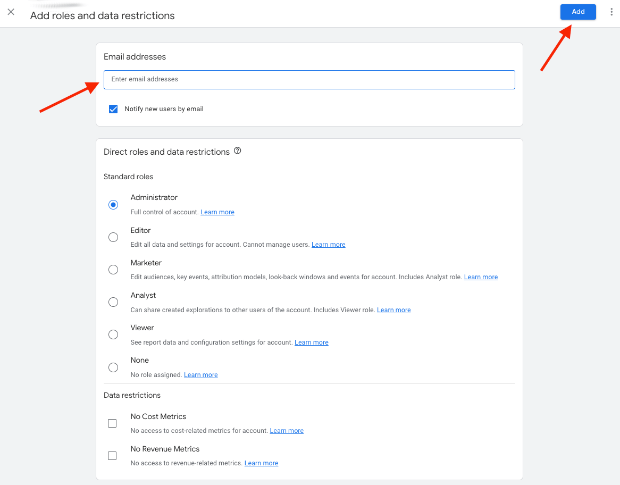
Task: Open the three-dot more options menu
Action: point(611,12)
